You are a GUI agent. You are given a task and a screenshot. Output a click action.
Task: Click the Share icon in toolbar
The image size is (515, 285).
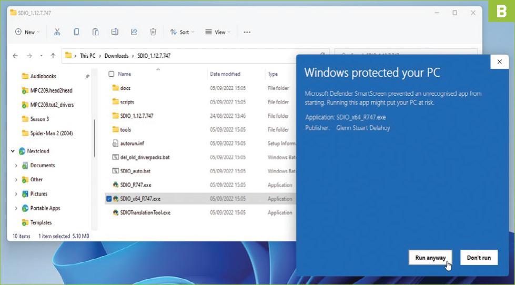(x=134, y=32)
